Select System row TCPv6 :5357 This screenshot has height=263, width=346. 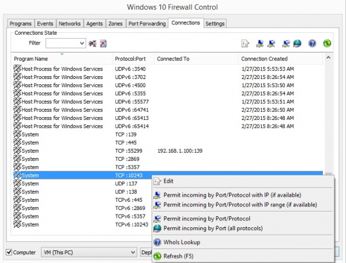82,216
